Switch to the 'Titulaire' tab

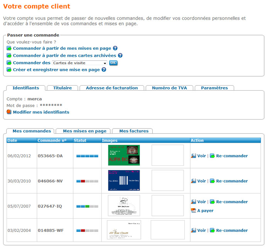[62, 88]
